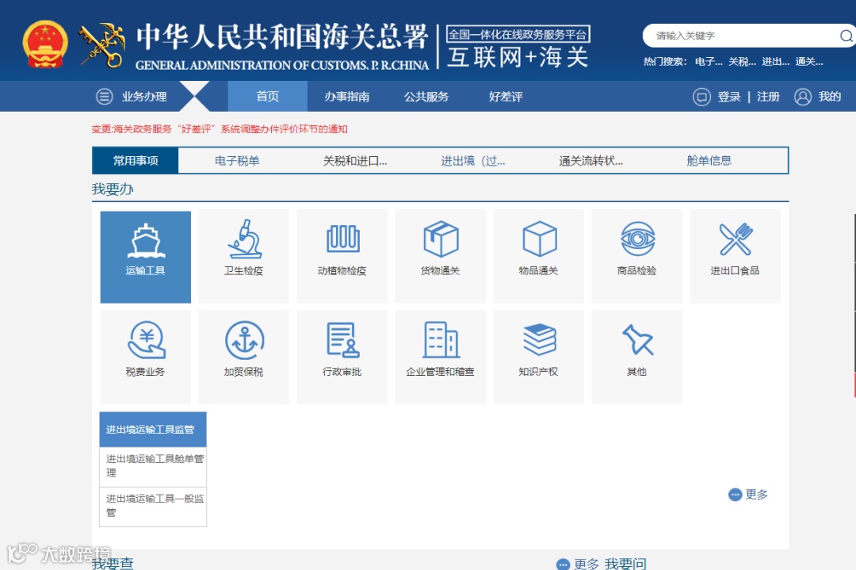Image resolution: width=856 pixels, height=570 pixels.
Task: Open the 税费业务 yen tile
Action: (x=145, y=358)
